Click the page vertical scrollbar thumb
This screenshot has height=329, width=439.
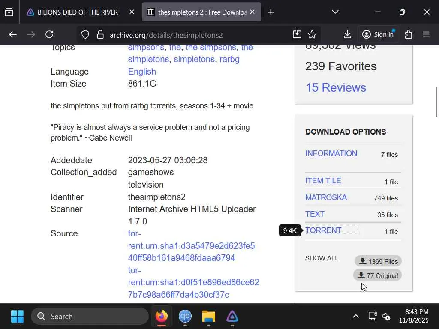(436, 102)
